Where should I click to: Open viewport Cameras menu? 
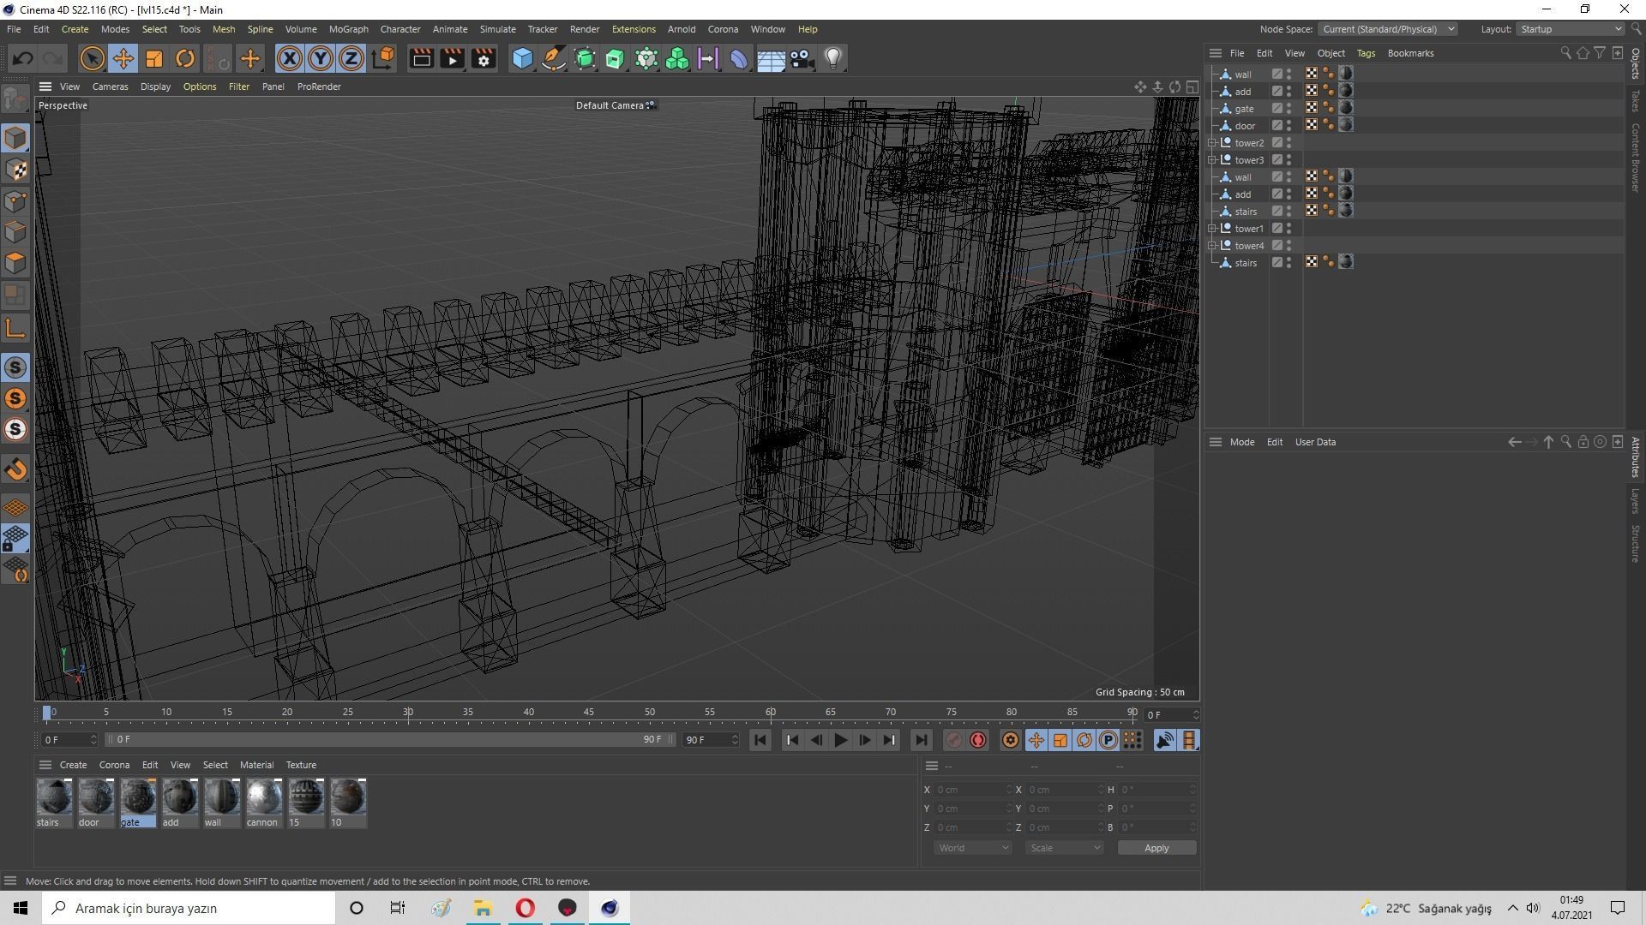point(110,87)
